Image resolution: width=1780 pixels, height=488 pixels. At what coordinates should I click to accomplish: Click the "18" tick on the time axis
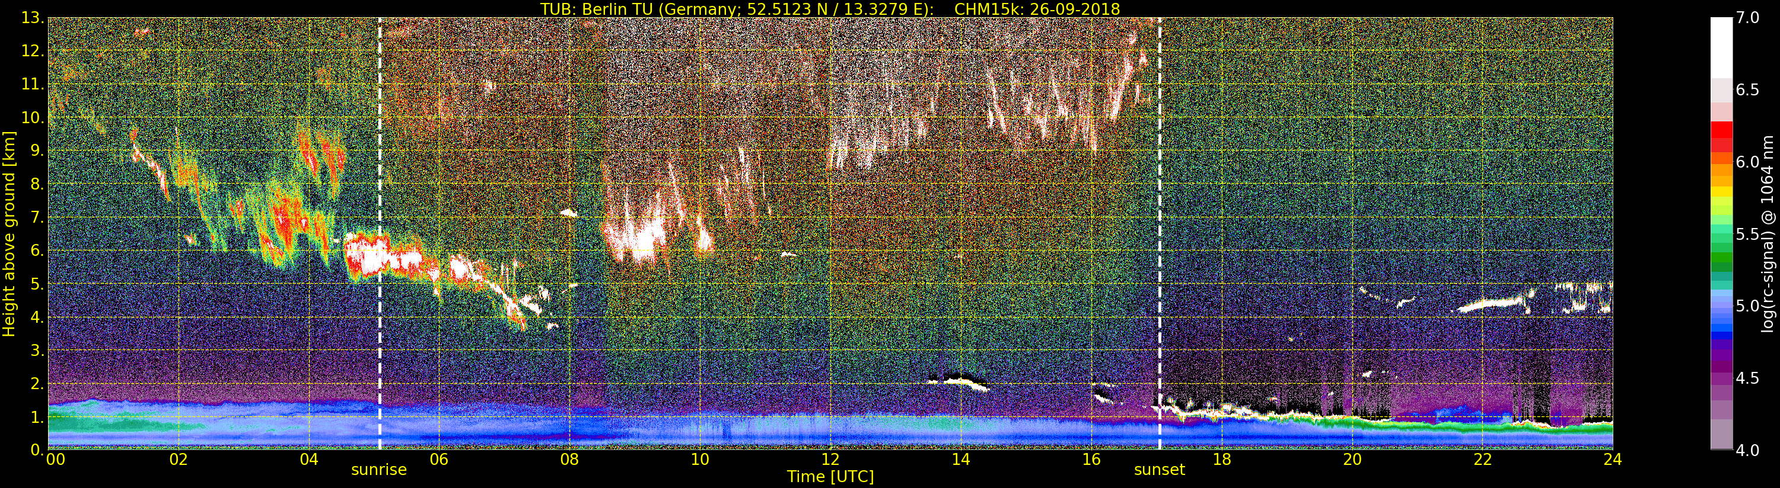[1222, 460]
